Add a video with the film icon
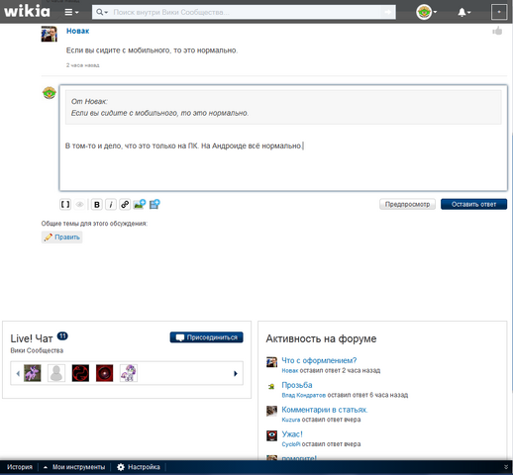 coord(154,204)
